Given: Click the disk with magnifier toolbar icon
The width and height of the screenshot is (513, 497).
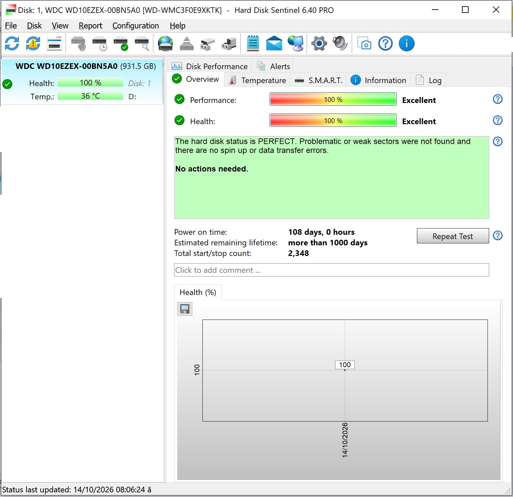Looking at the screenshot, I should [142, 43].
